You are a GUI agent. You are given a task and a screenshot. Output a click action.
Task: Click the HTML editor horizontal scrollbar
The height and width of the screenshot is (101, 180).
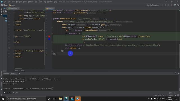19,68
